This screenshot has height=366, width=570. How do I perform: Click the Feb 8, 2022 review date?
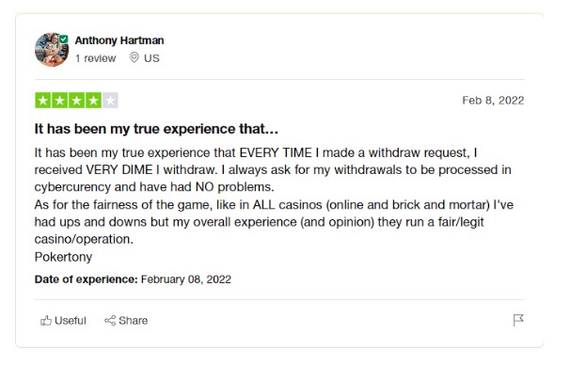coord(493,101)
